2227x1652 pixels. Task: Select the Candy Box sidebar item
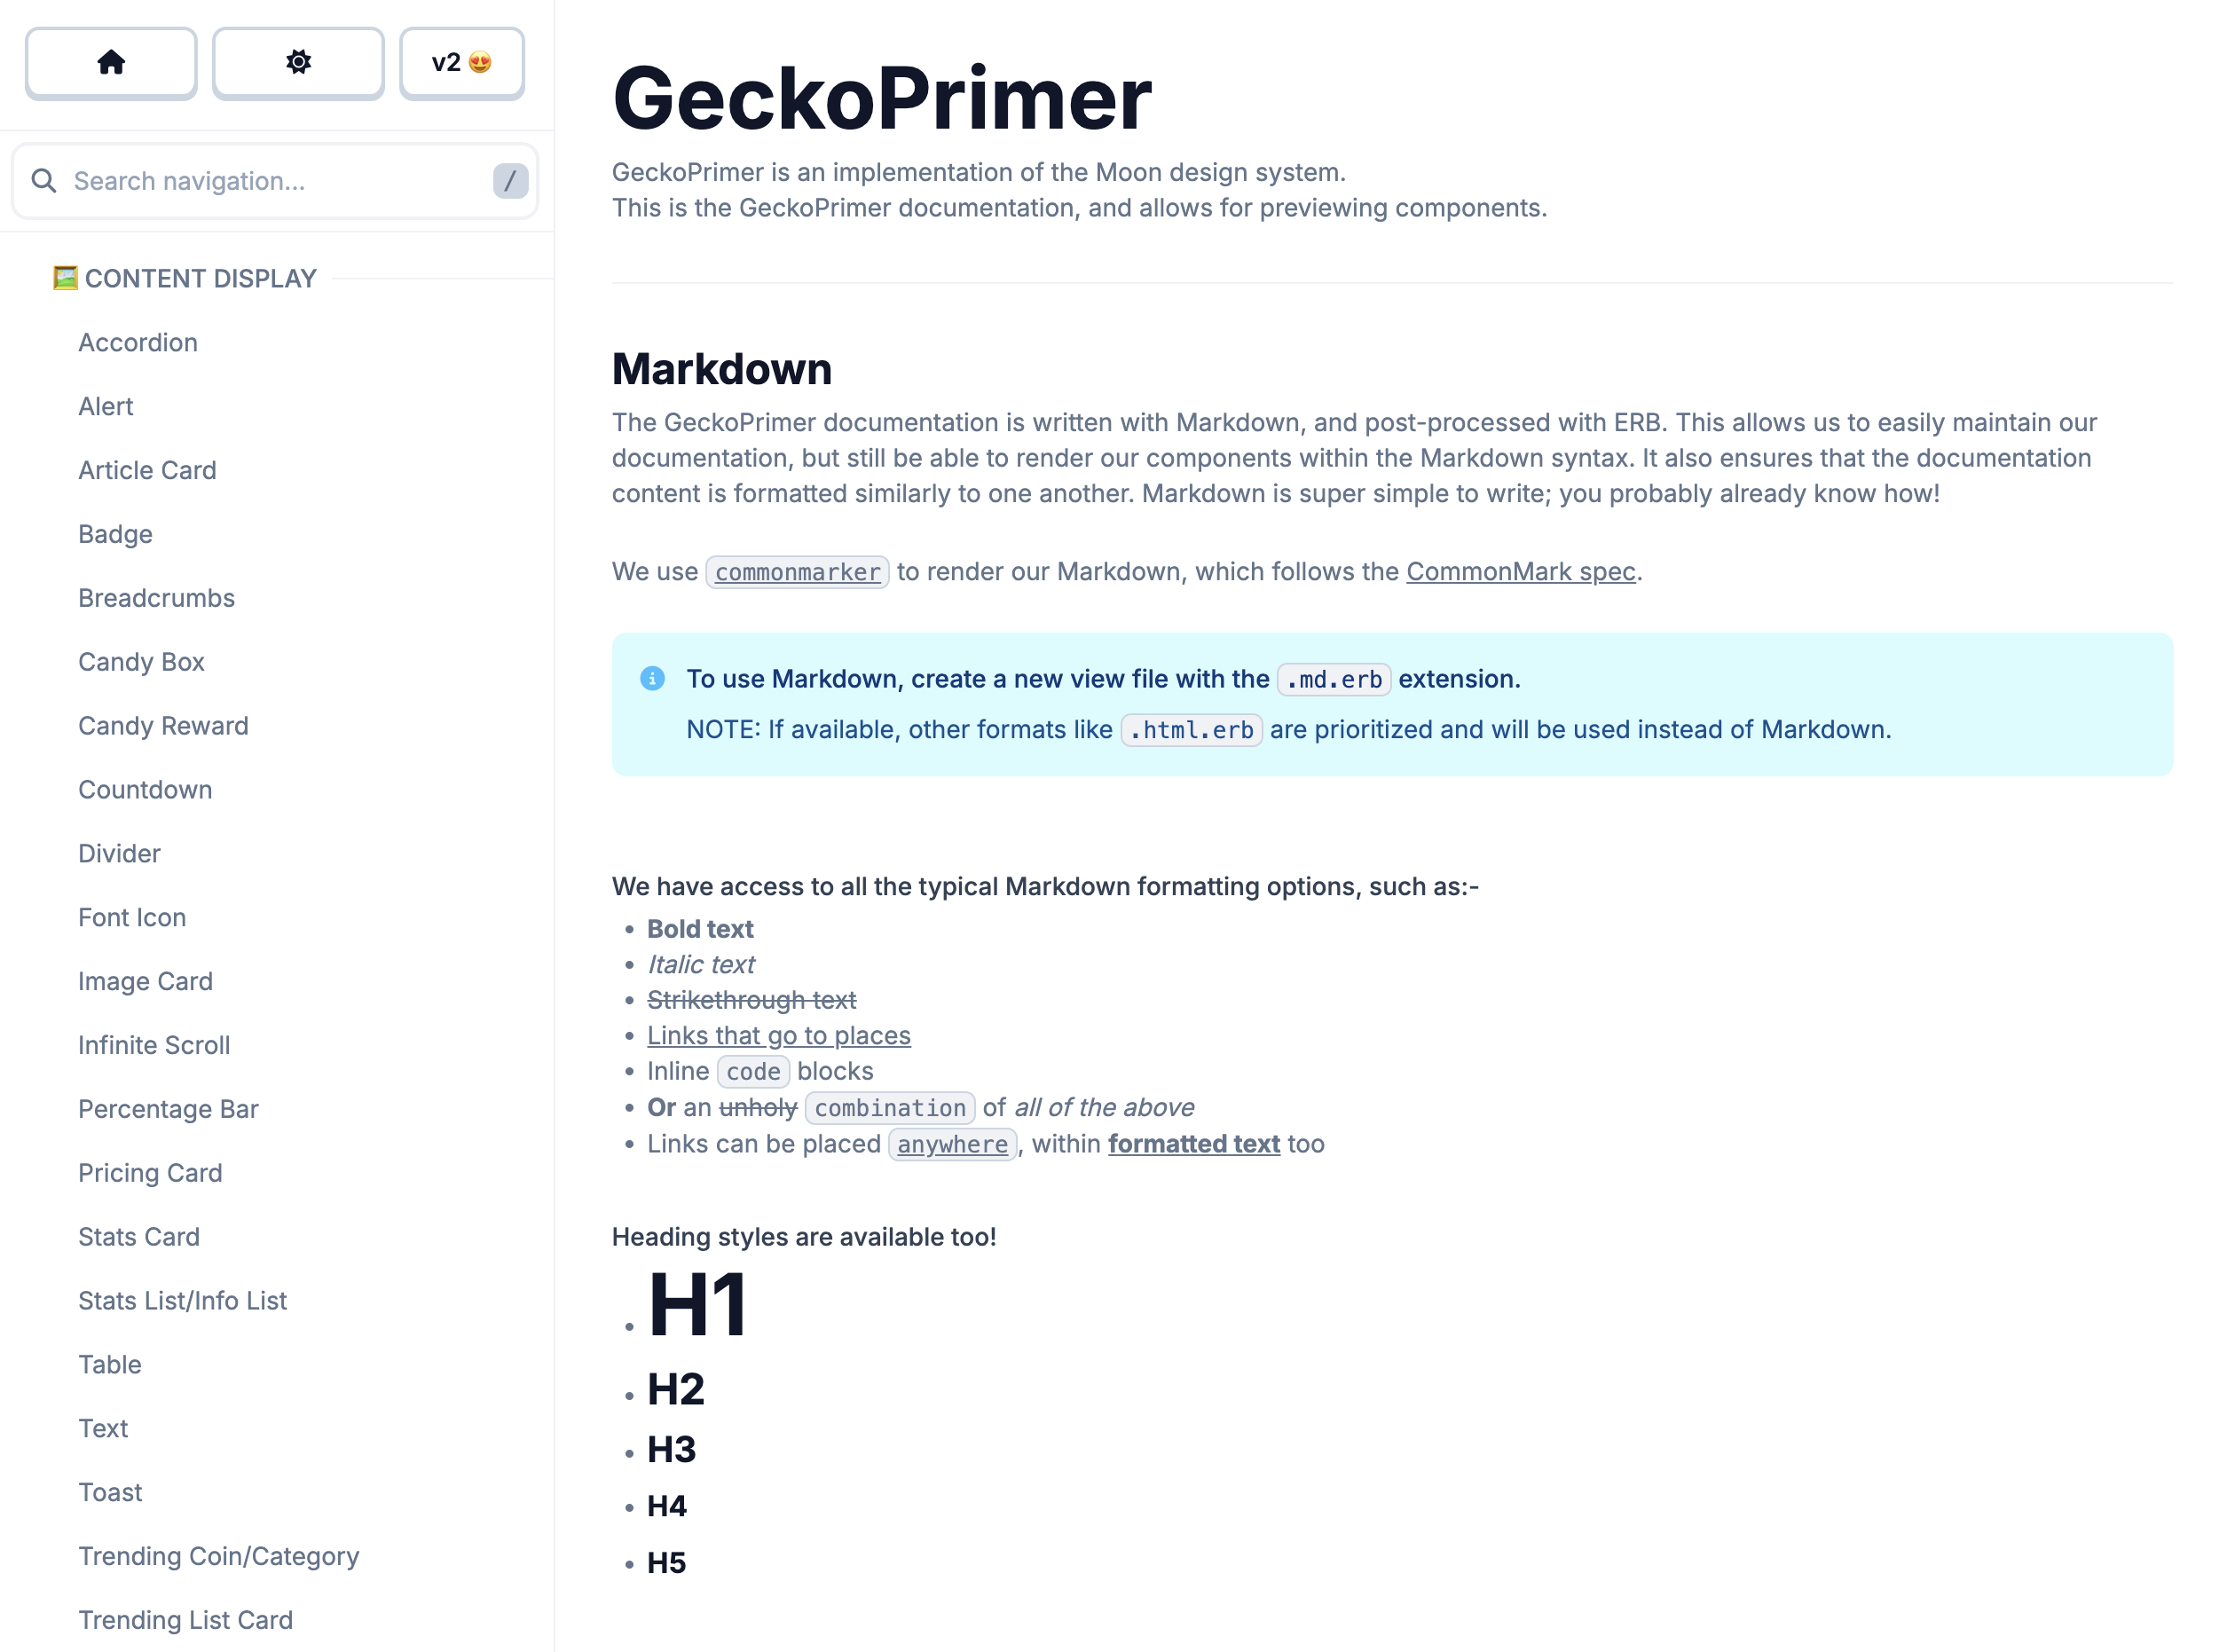point(140,661)
